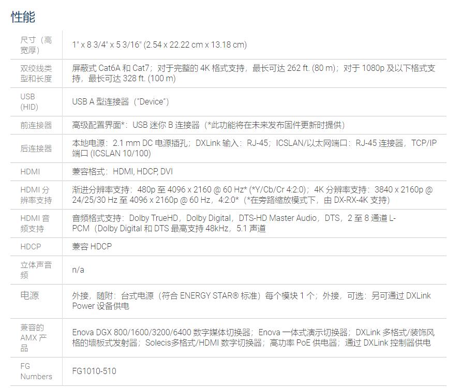The width and height of the screenshot is (461, 388).
Task: Select the 立体声音频 row label
Action: coord(36,270)
